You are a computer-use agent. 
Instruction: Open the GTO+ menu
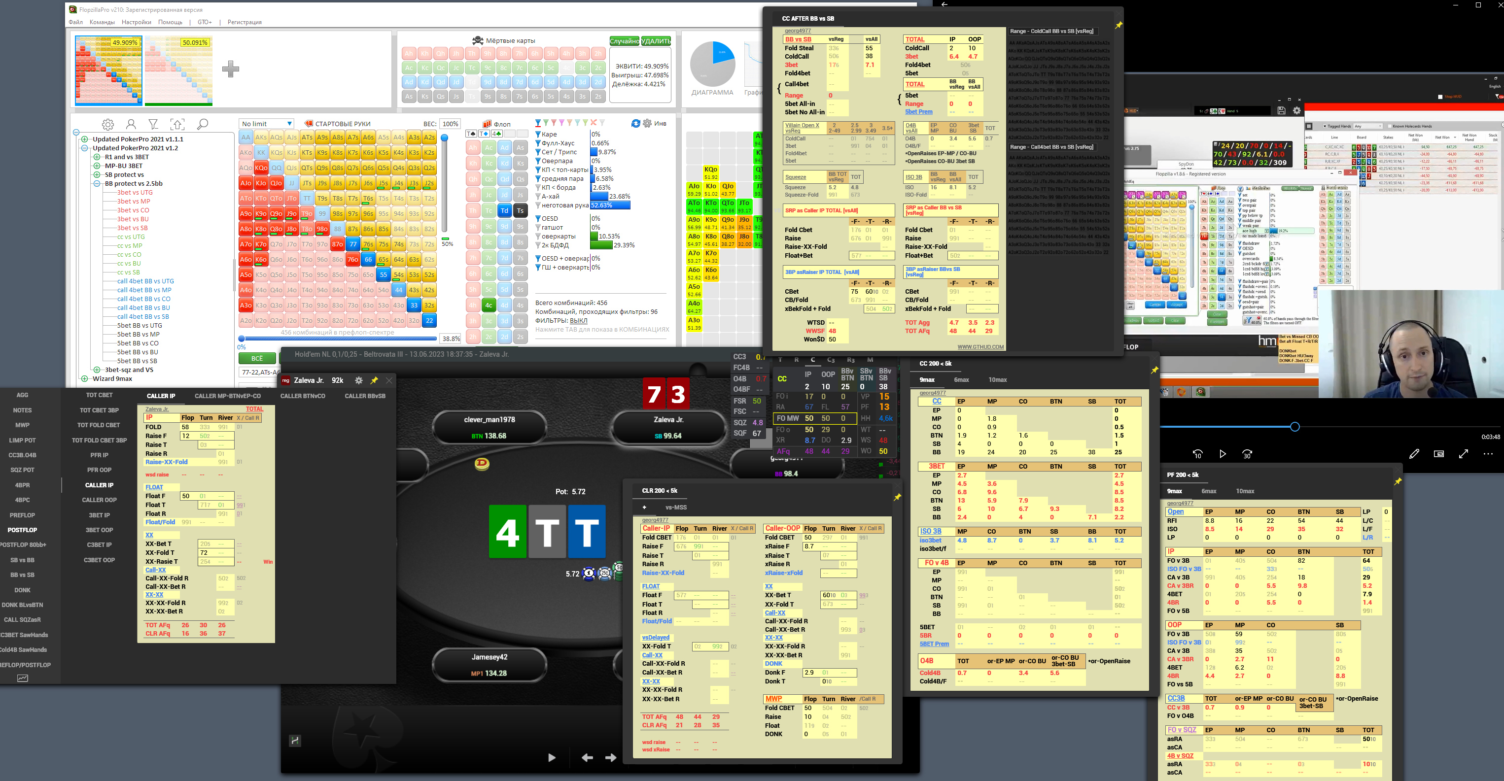[x=205, y=22]
